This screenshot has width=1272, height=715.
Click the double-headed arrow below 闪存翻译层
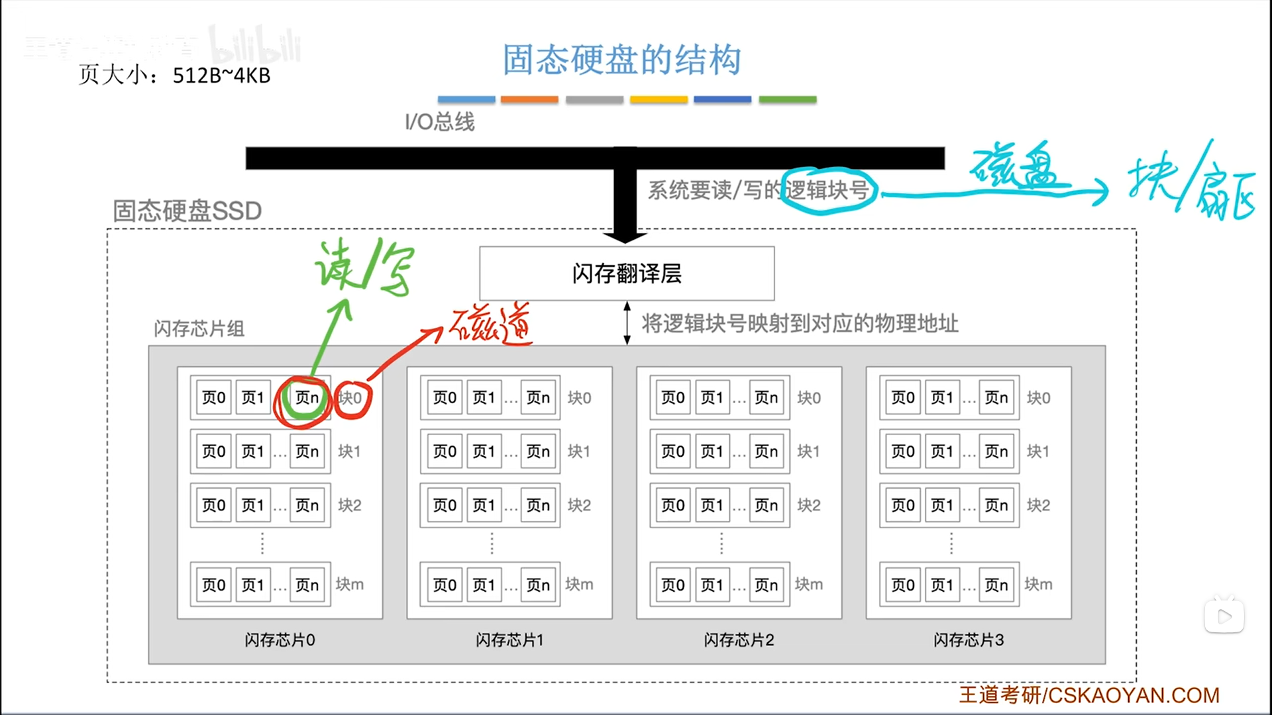click(x=627, y=323)
